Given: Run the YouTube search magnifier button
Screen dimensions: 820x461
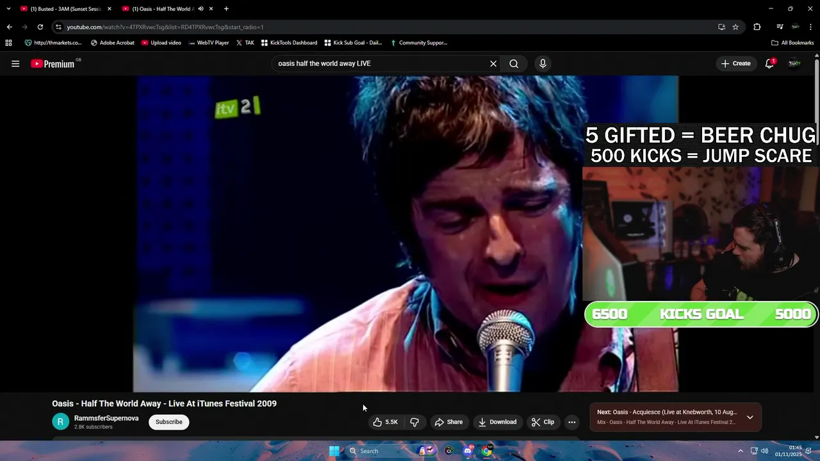Looking at the screenshot, I should (514, 63).
